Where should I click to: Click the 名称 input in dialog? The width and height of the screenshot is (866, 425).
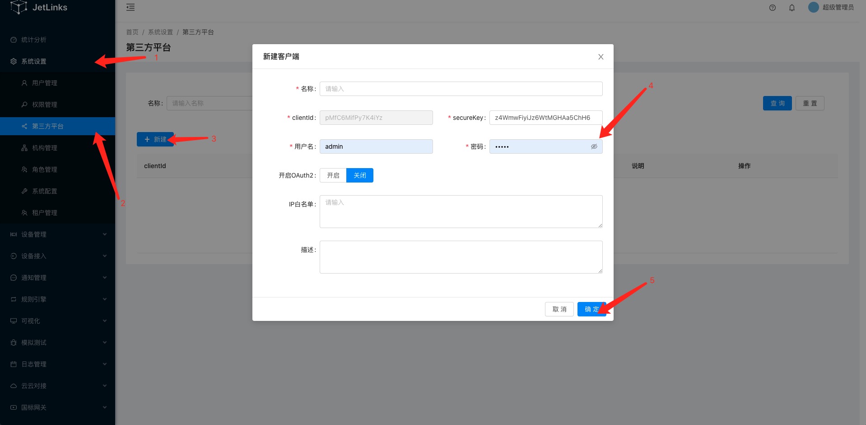pyautogui.click(x=461, y=89)
